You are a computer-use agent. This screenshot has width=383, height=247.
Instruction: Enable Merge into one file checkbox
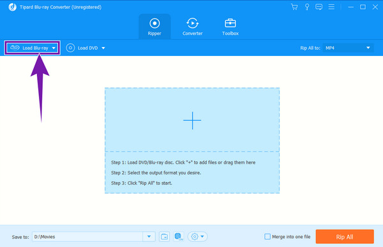(267, 237)
